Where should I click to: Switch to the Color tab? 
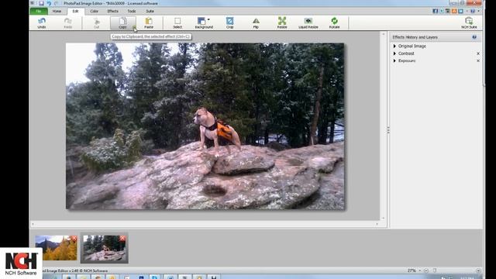pos(94,11)
